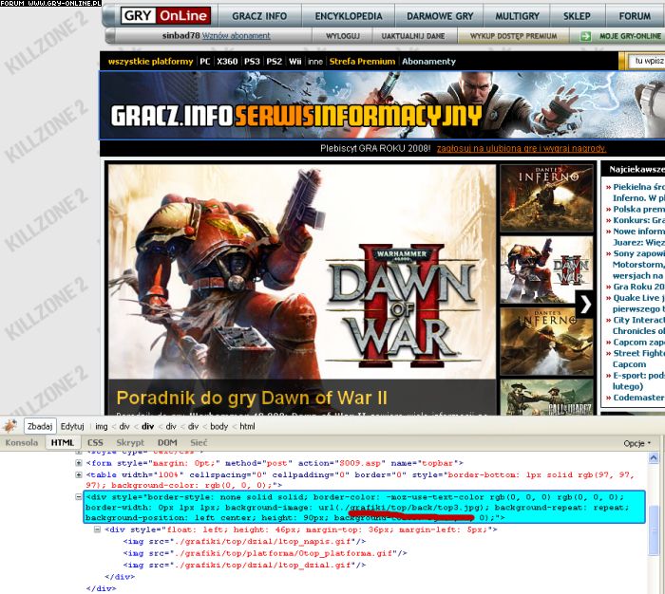This screenshot has width=665, height=594.
Task: Select the img 0top_platforma.gif line
Action: [265, 553]
